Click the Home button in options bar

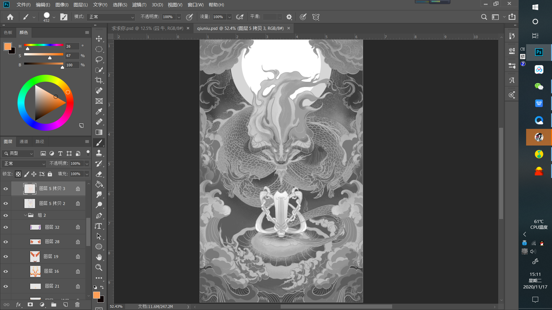point(10,17)
